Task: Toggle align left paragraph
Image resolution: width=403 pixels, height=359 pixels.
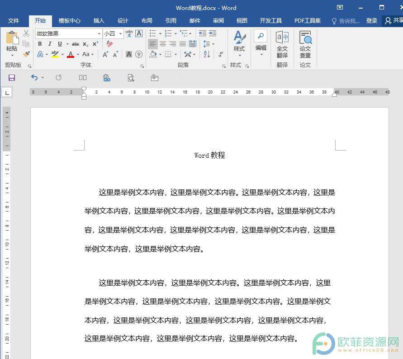Action: coord(153,44)
